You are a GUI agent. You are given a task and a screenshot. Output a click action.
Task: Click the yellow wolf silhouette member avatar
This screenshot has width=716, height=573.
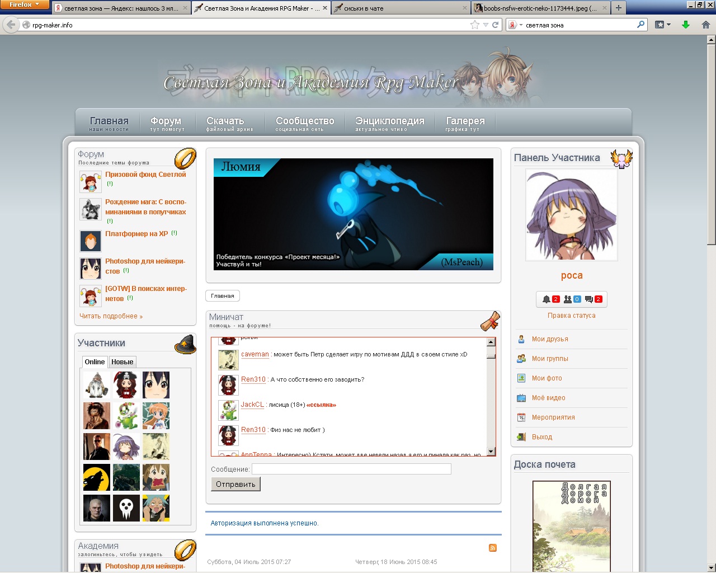(x=97, y=477)
